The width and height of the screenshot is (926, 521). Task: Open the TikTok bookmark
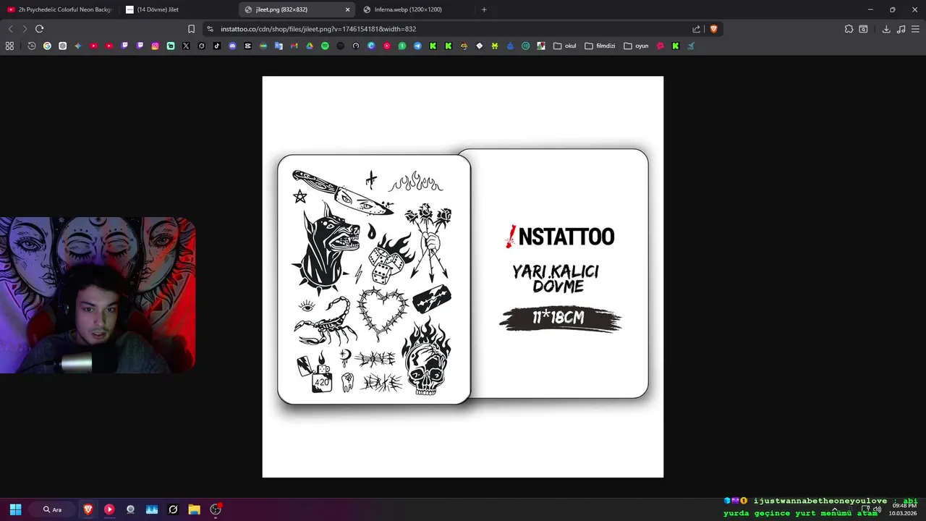(217, 46)
